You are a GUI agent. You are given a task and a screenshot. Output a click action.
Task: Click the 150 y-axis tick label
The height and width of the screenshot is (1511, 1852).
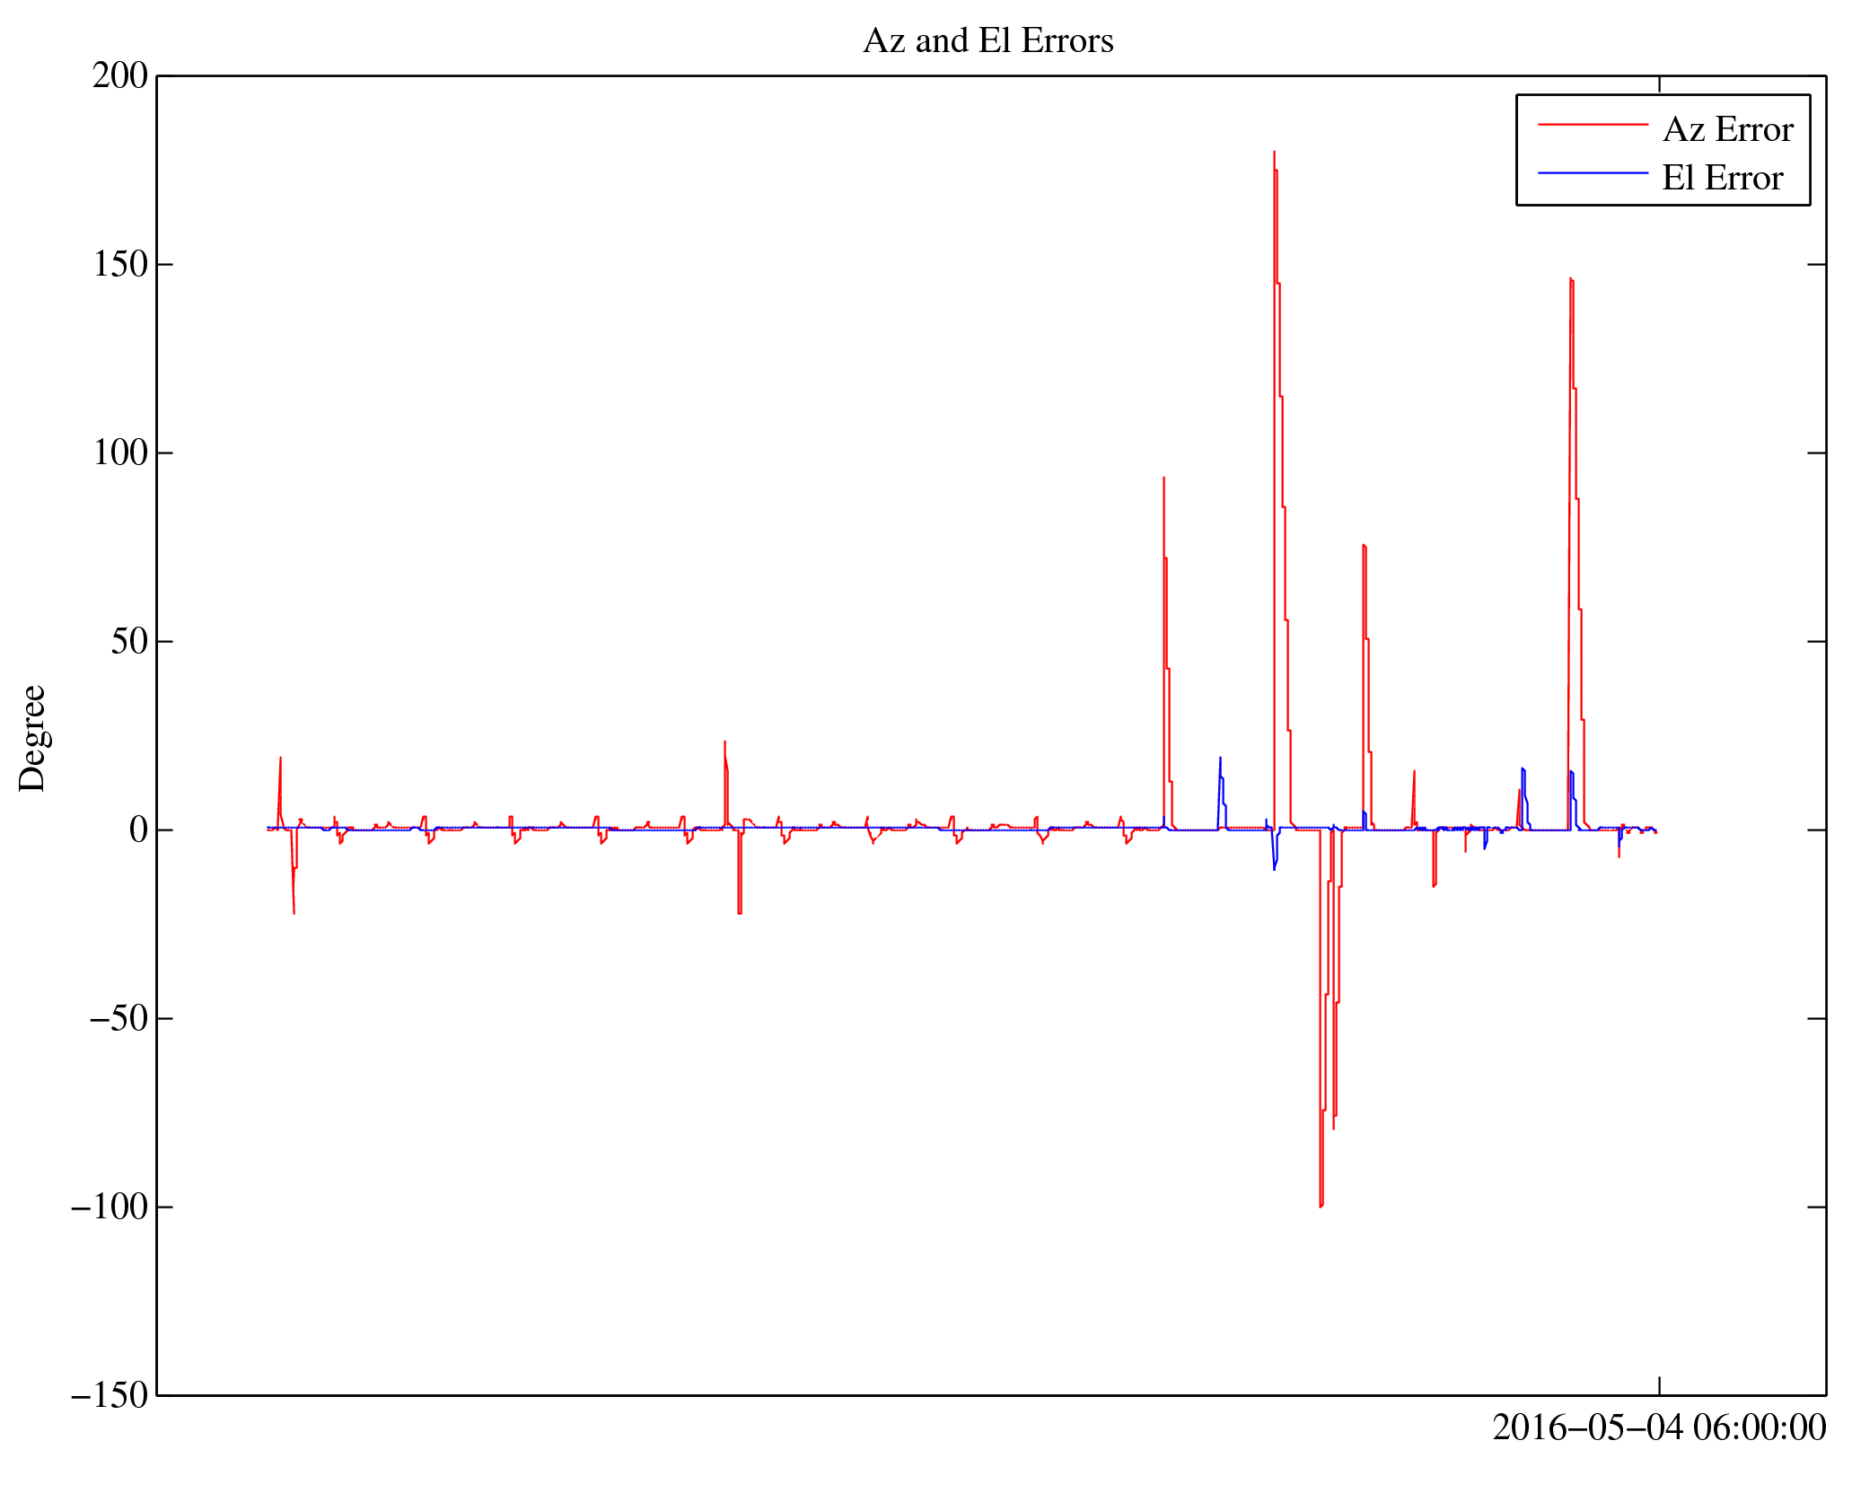point(119,265)
